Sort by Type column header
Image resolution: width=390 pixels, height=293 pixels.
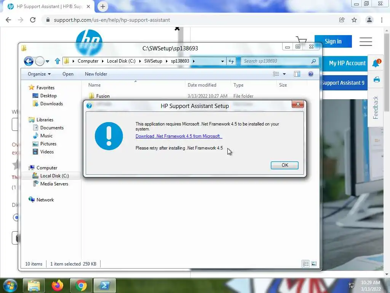[x=238, y=85]
